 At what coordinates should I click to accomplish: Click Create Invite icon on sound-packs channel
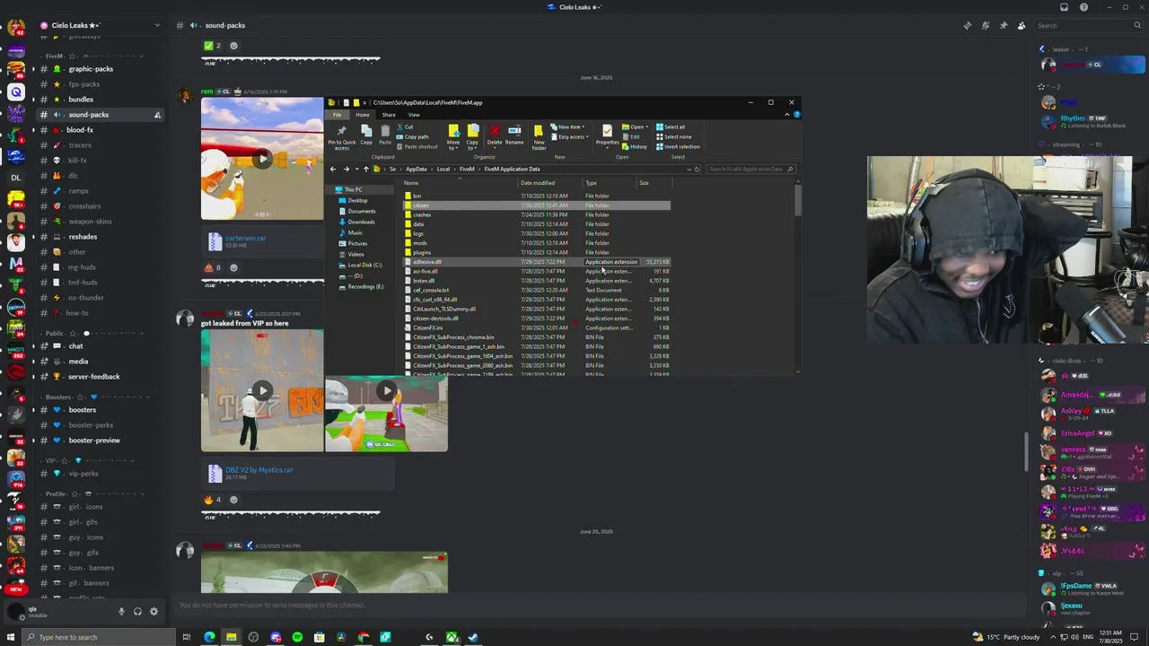[x=157, y=115]
